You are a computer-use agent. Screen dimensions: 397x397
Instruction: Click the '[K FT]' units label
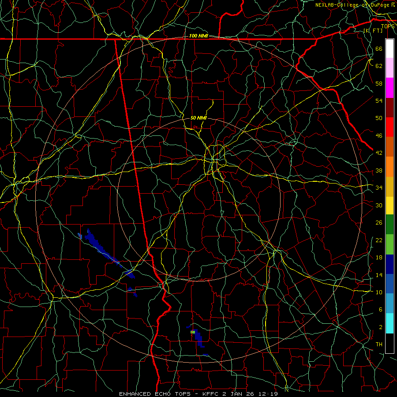click(373, 30)
